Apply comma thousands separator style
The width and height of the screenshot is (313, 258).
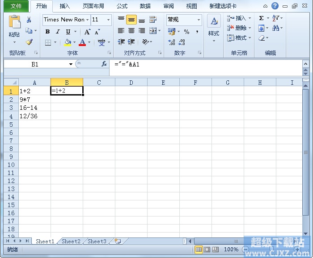197,32
